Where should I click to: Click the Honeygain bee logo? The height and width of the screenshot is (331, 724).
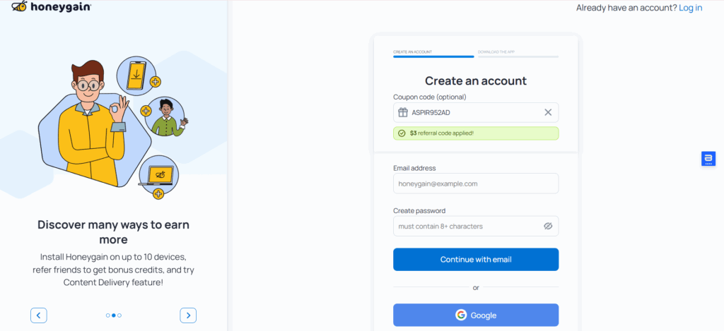tap(19, 8)
